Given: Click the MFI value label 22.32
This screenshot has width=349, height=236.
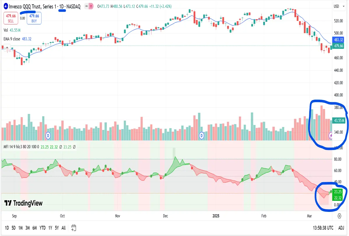Looking at the screenshot, I should (x=338, y=198).
